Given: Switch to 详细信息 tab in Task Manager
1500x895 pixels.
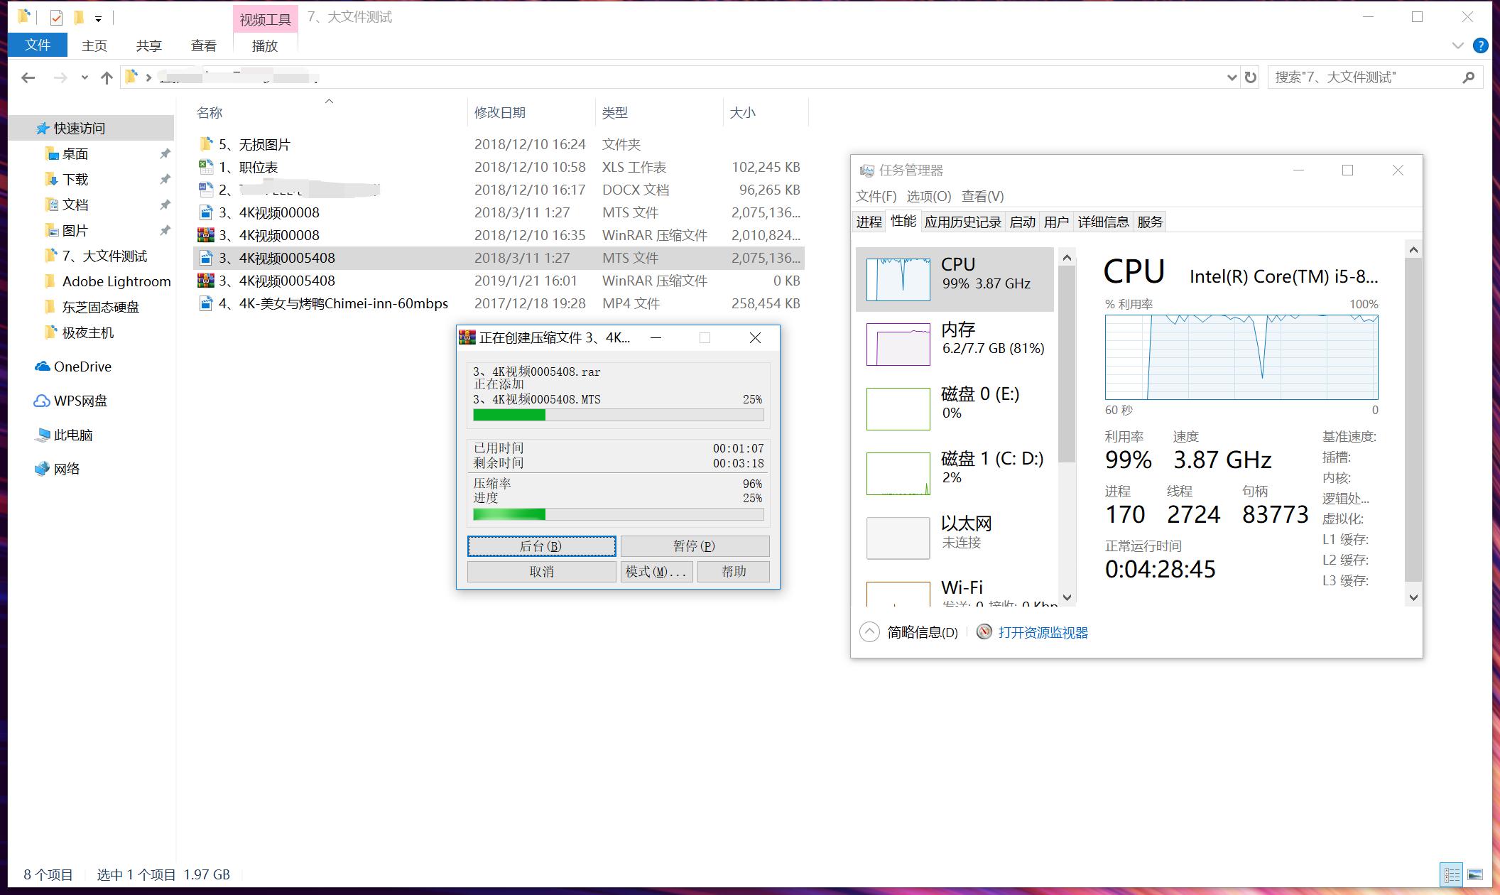Looking at the screenshot, I should 1103,222.
